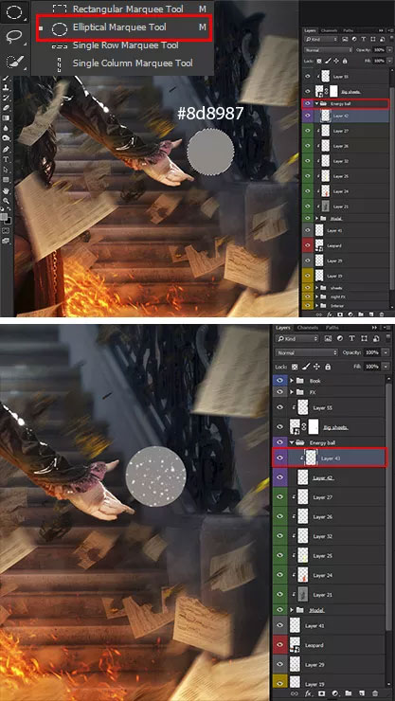The image size is (395, 701).
Task: Select the Gradient tool in the toolbar
Action: click(6, 118)
